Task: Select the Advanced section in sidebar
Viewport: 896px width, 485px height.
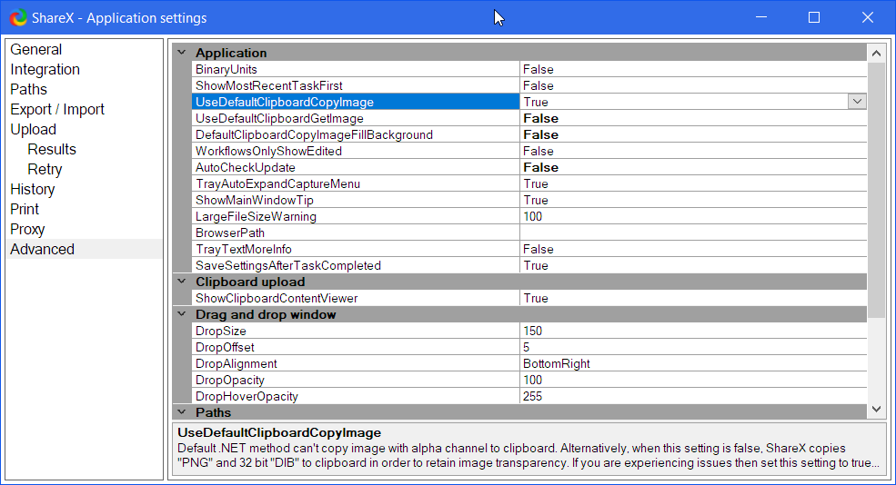Action: pos(85,250)
